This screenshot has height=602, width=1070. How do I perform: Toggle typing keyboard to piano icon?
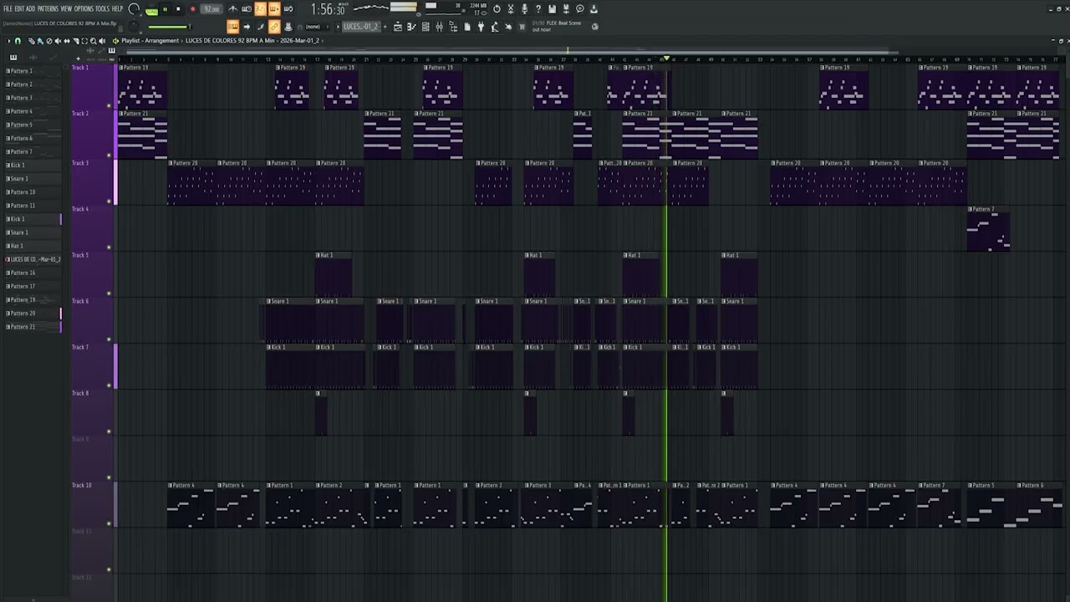pos(232,27)
